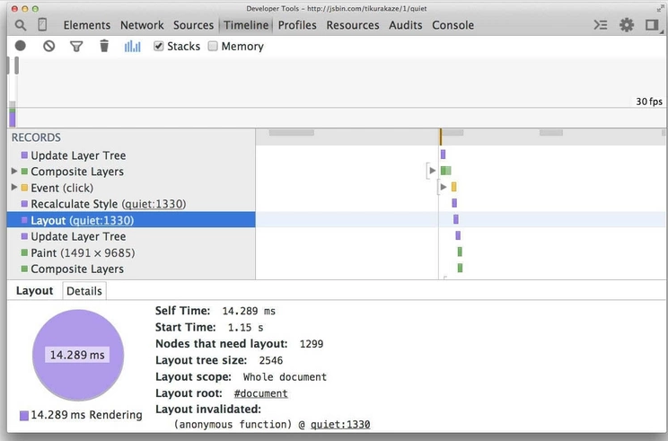Go to the Profiles panel
This screenshot has width=668, height=441.
point(297,25)
